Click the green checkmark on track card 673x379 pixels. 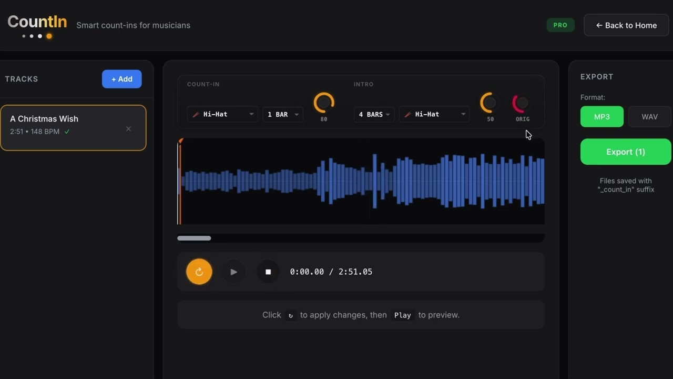[x=67, y=132]
